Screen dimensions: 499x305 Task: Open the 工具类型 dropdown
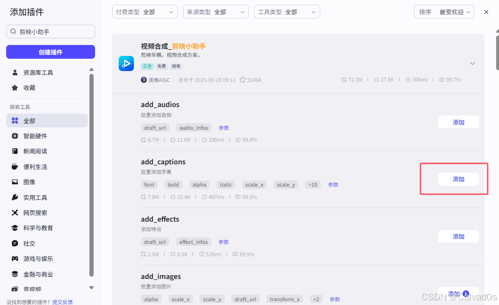tap(287, 12)
